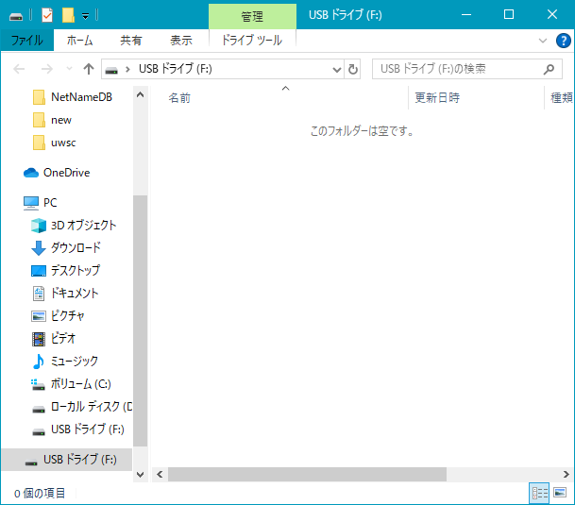The image size is (575, 505).
Task: Switch to the 共有 ribbon tab
Action: 131,40
